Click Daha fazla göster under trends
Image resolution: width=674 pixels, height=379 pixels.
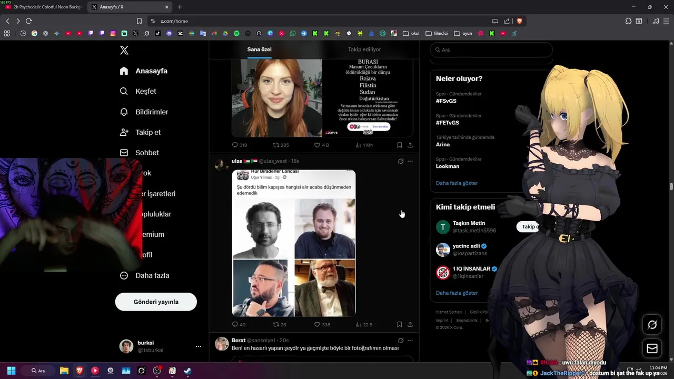(x=457, y=183)
